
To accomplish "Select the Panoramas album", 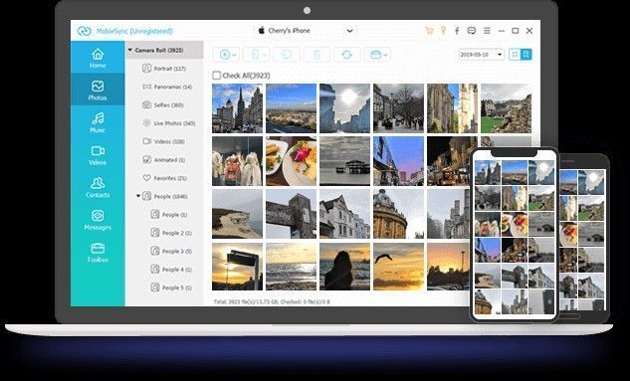I will pos(167,87).
